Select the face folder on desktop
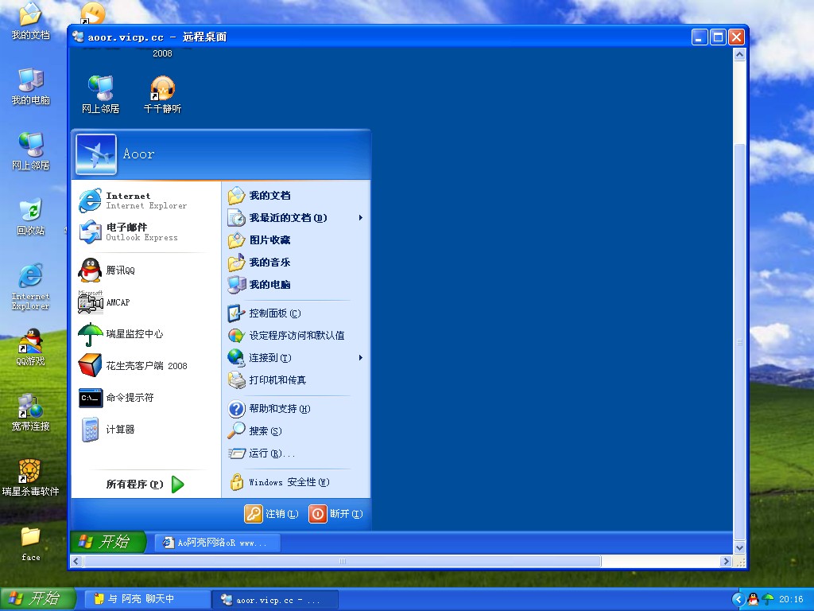The height and width of the screenshot is (611, 814). coord(31,544)
